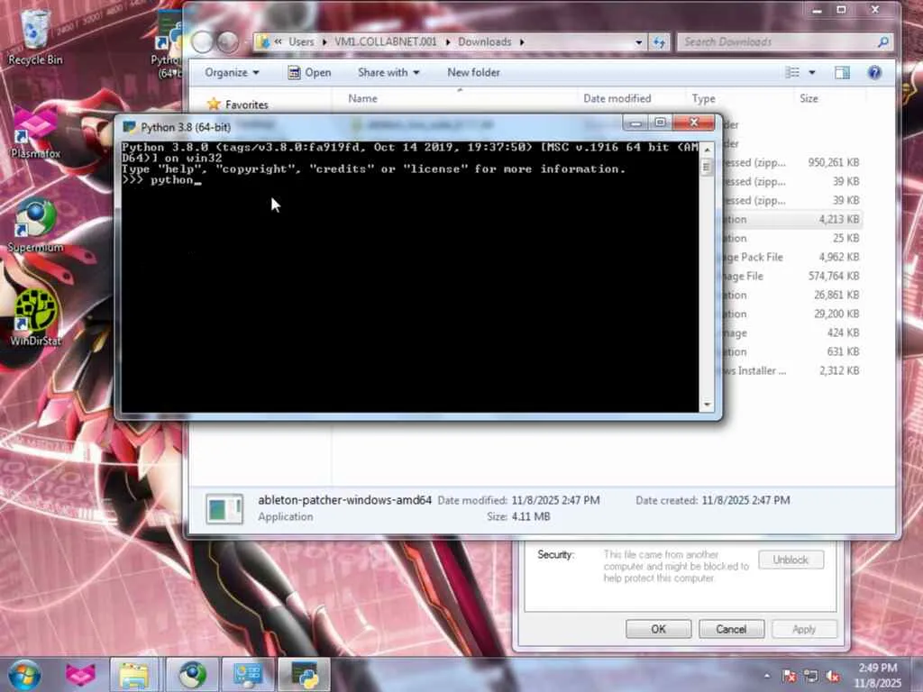Open the Recycle Bin desktop icon
This screenshot has height=692, width=923.
[x=35, y=36]
